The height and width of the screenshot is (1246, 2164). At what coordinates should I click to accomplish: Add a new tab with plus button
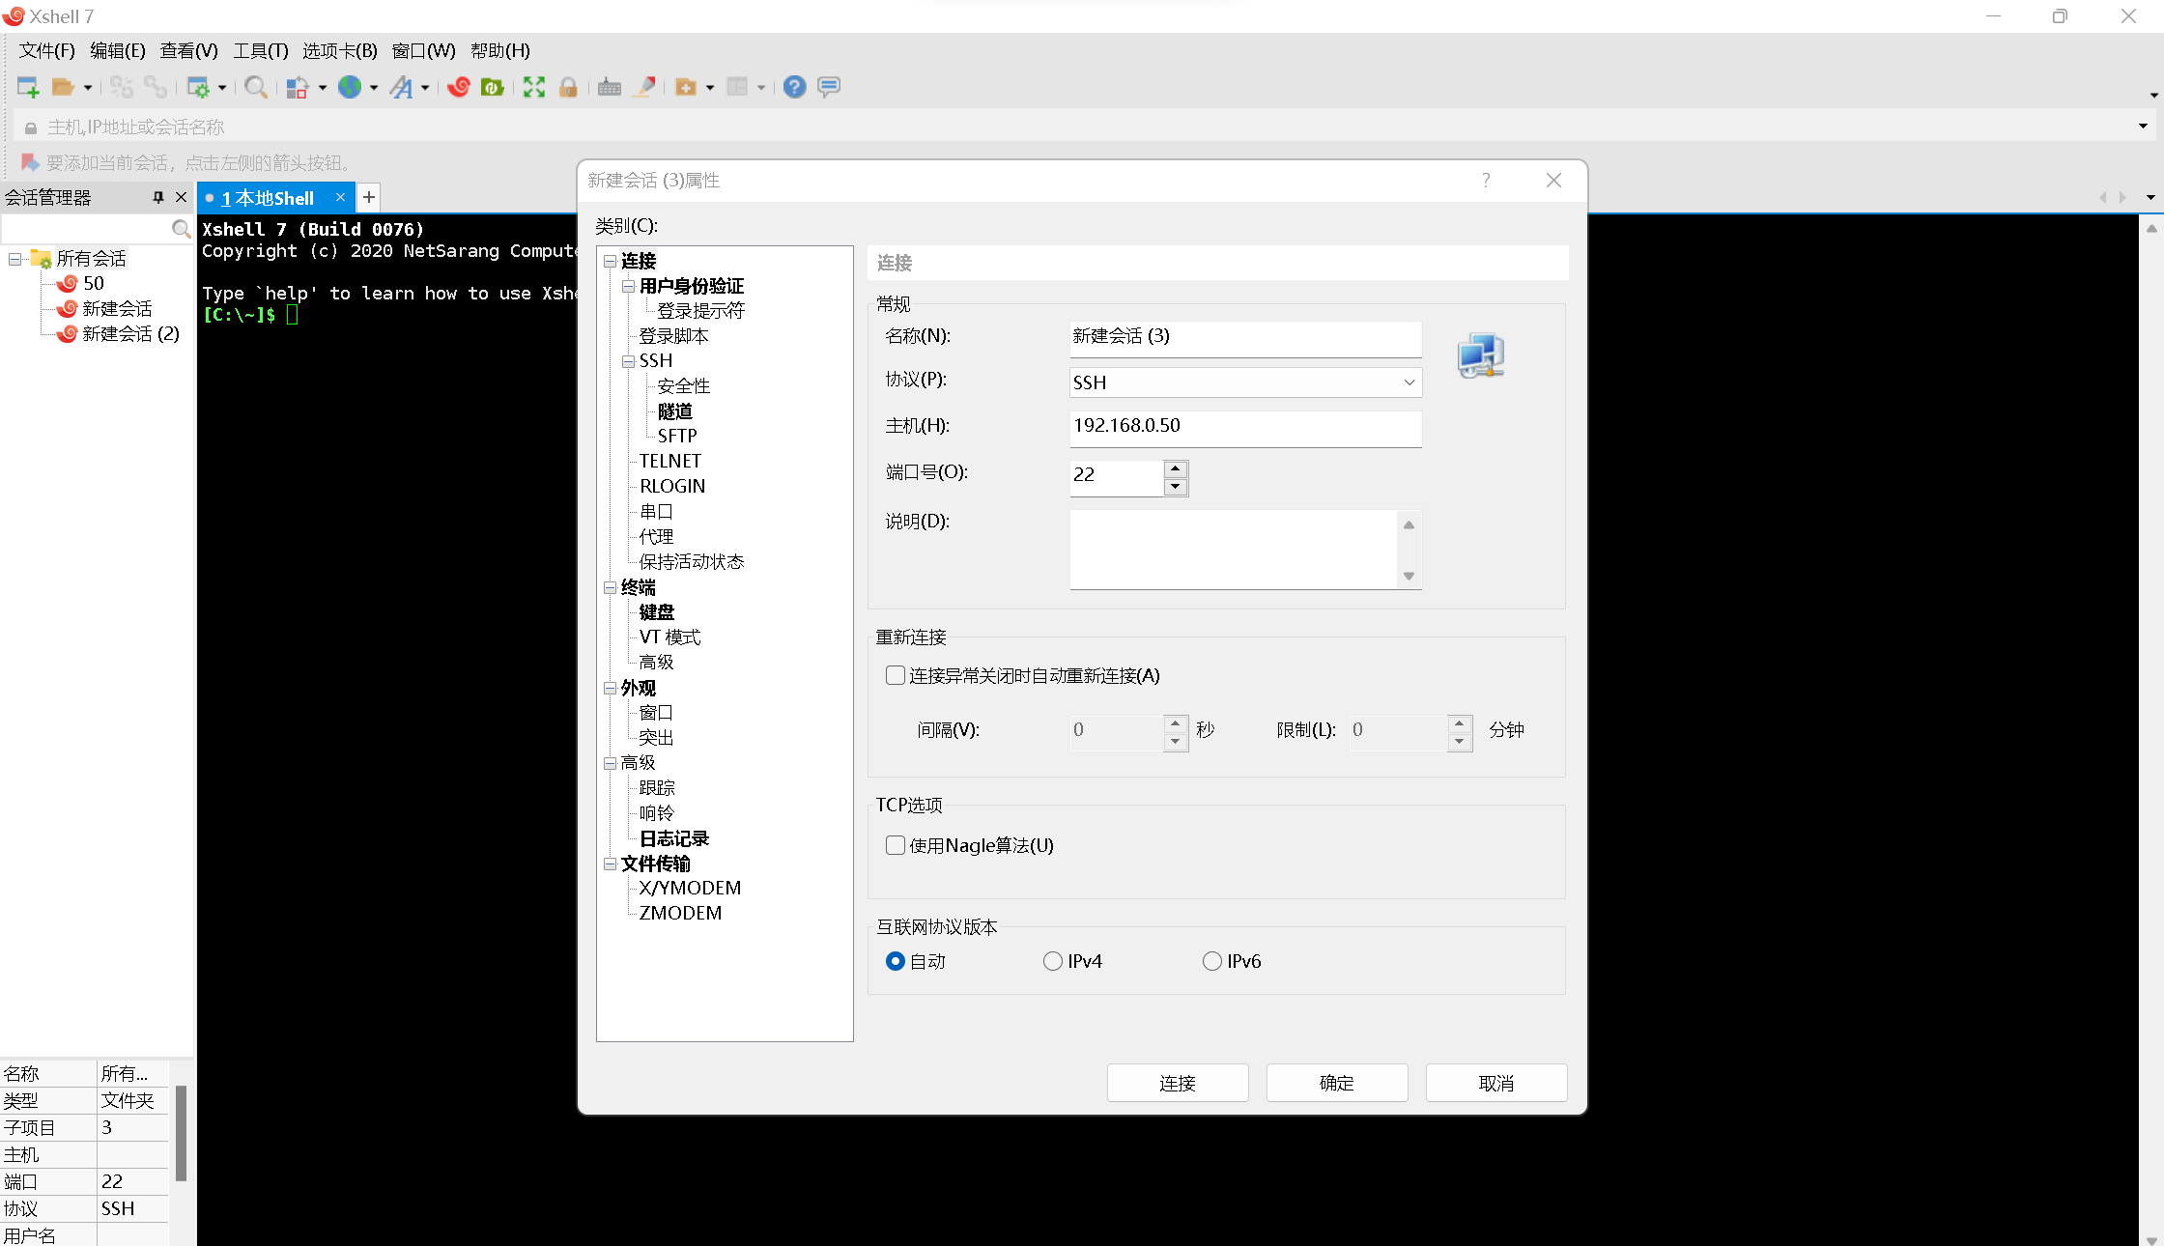click(368, 197)
